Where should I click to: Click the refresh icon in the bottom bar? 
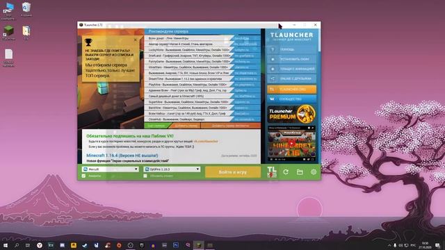click(x=286, y=172)
